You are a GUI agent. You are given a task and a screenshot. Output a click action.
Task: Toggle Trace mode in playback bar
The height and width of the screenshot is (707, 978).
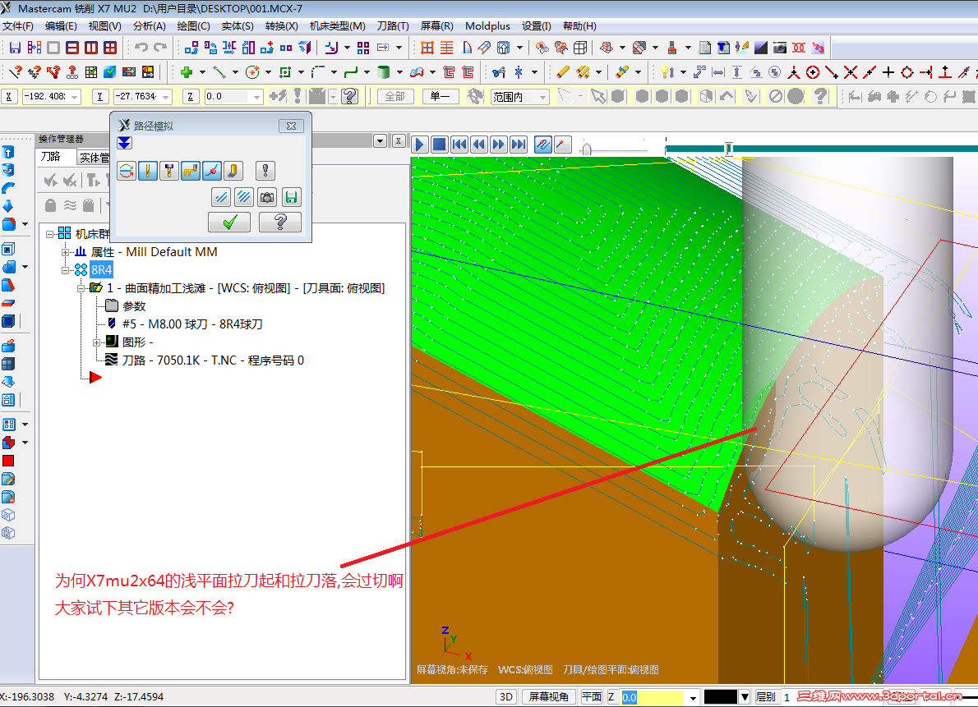[542, 145]
